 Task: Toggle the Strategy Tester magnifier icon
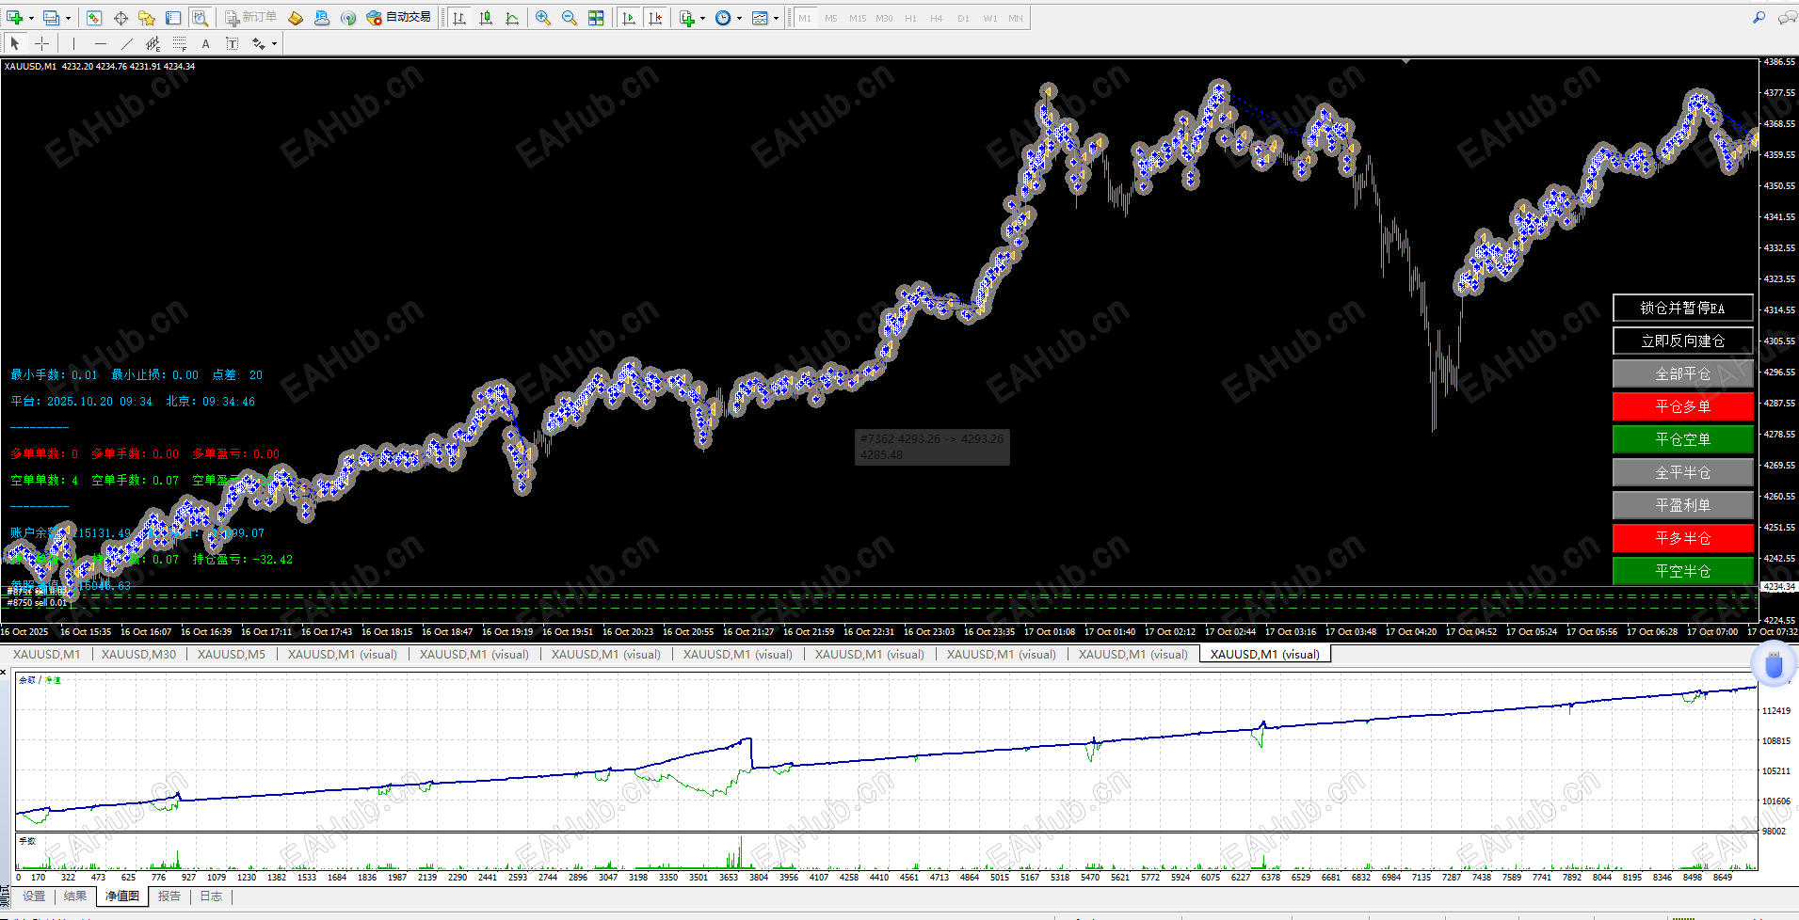200,18
